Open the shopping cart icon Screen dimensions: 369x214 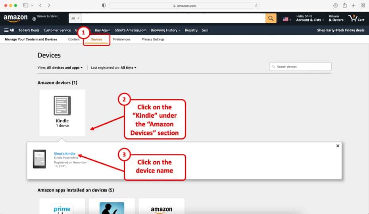coord(356,18)
